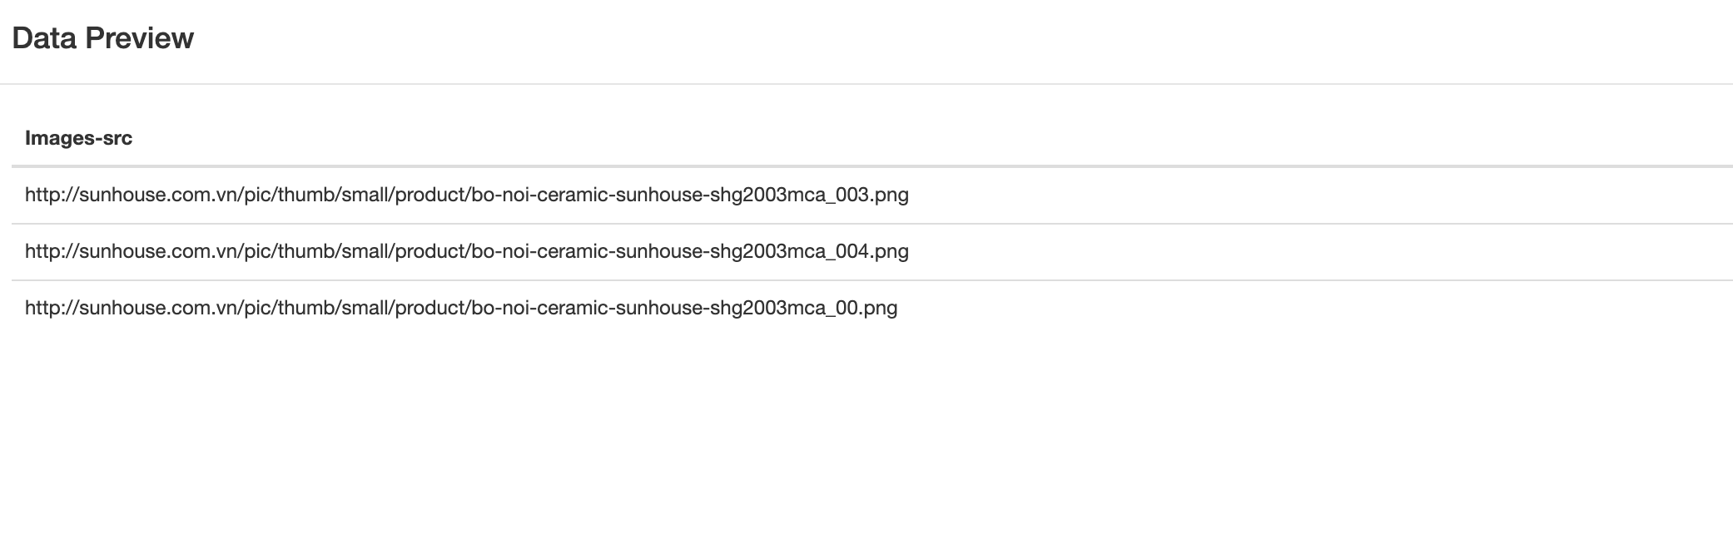
Task: Click "src" in the Images-src header
Action: (117, 138)
